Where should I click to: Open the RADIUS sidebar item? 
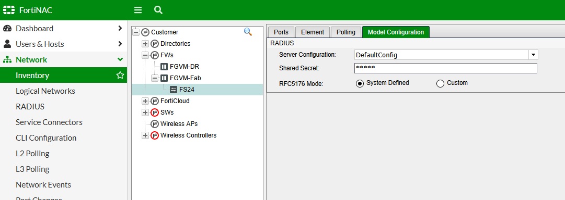(x=30, y=107)
